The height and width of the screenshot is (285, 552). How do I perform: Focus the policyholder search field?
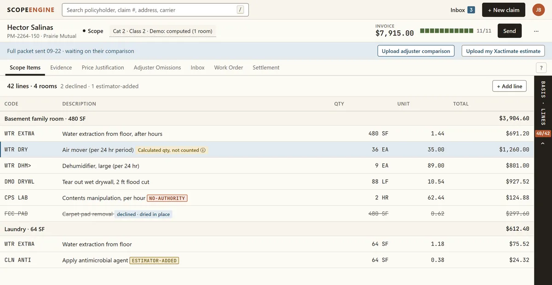point(155,10)
